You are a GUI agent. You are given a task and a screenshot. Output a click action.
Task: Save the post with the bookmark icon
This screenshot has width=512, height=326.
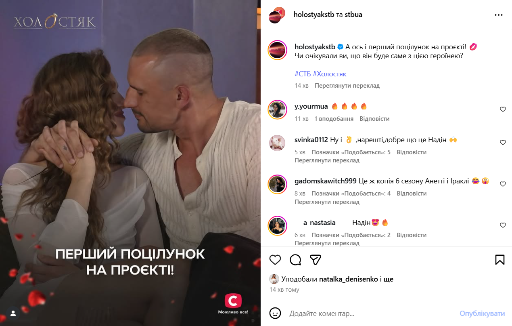tap(500, 259)
